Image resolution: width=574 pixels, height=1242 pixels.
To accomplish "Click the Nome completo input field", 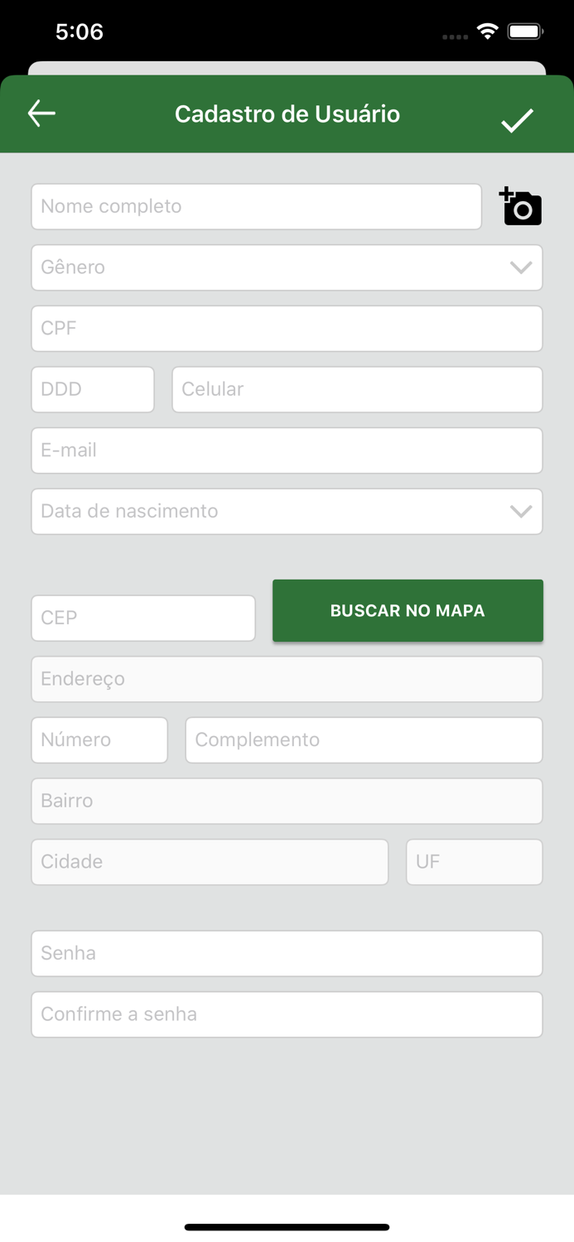I will click(x=256, y=206).
